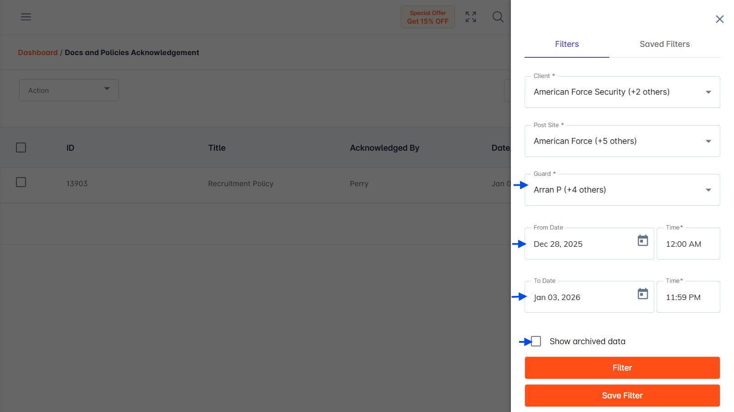Click the Save Filter button
Screen dimensions: 734x412
(622, 396)
